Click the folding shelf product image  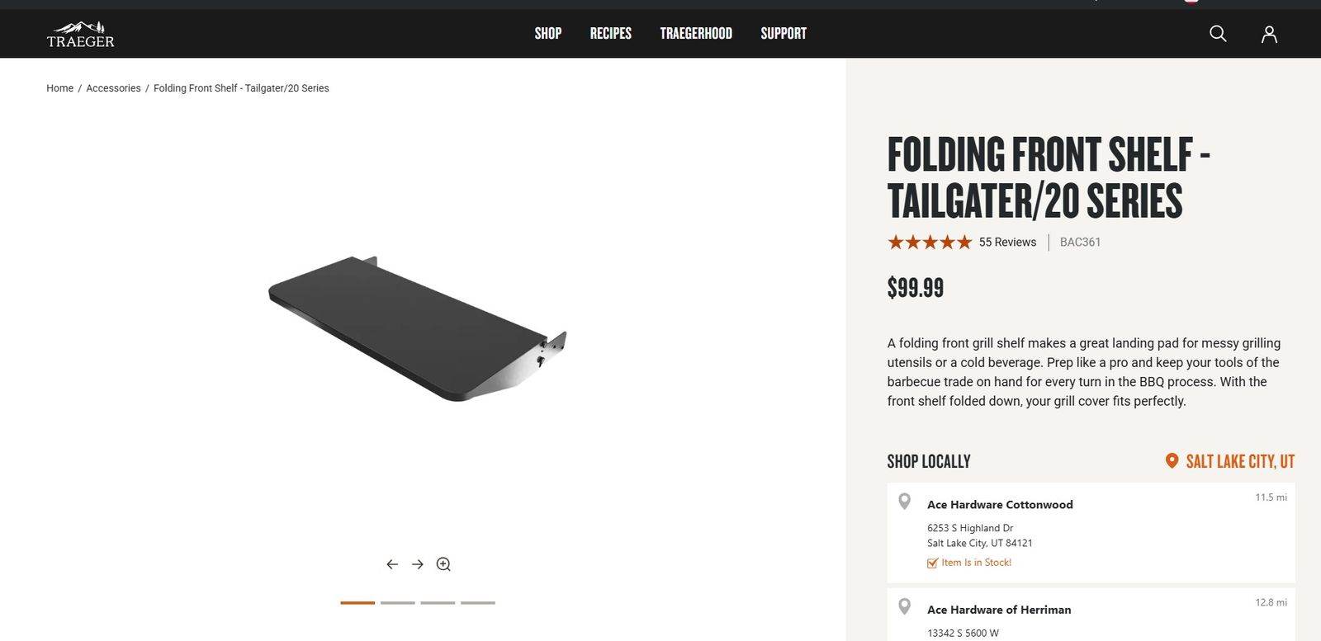(417, 329)
